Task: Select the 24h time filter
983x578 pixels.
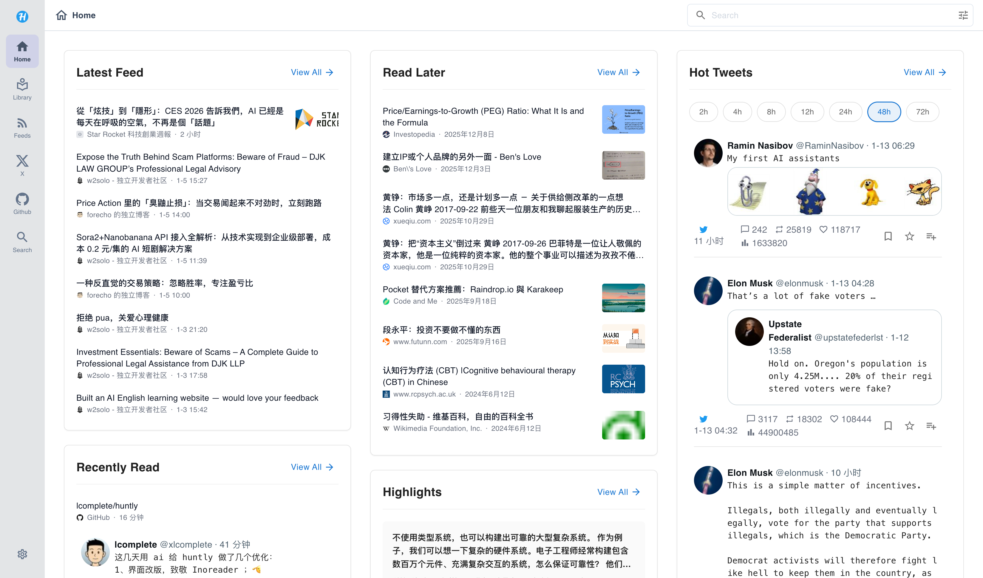Action: click(x=845, y=112)
